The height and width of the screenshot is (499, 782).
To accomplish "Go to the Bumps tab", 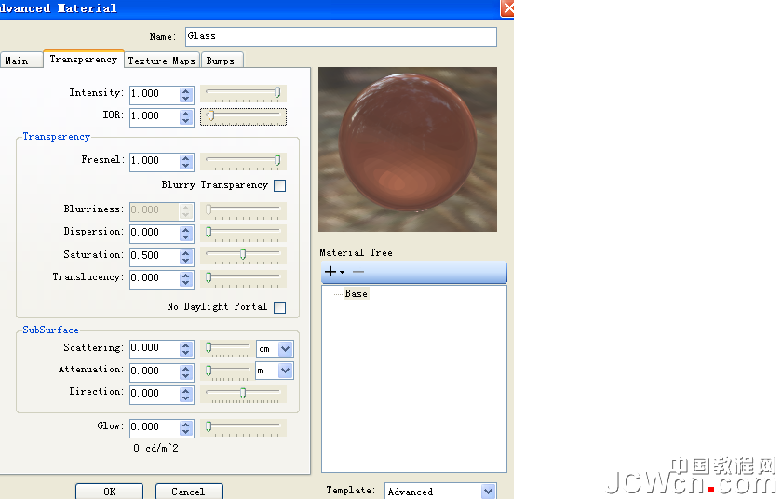I will [x=222, y=61].
